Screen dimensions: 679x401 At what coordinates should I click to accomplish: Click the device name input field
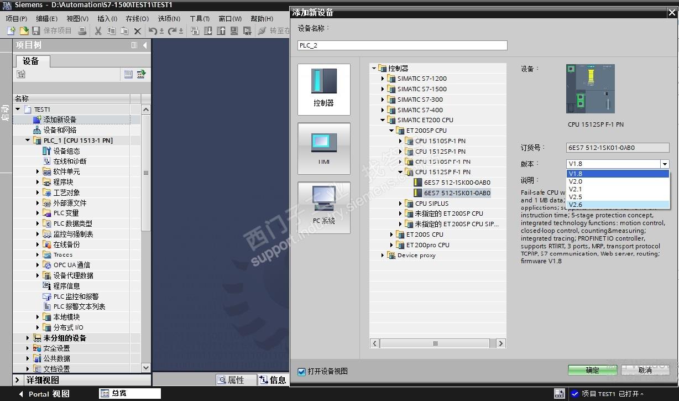tap(402, 45)
